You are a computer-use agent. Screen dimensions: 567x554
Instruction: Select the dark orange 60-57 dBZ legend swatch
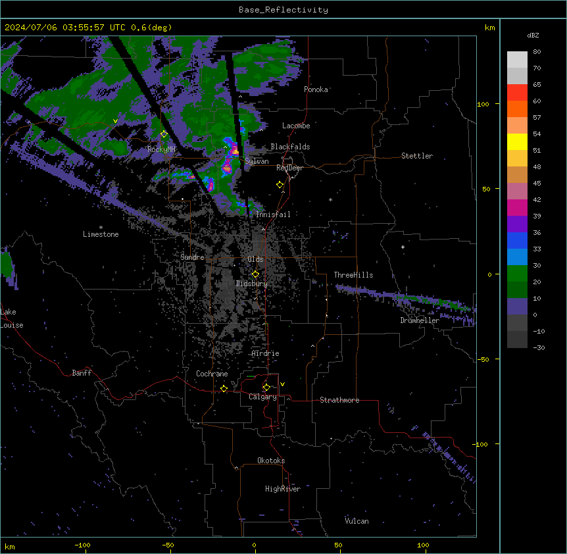(x=517, y=109)
